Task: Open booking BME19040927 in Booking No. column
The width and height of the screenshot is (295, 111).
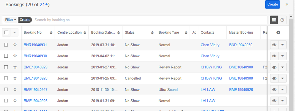Action: (36, 90)
